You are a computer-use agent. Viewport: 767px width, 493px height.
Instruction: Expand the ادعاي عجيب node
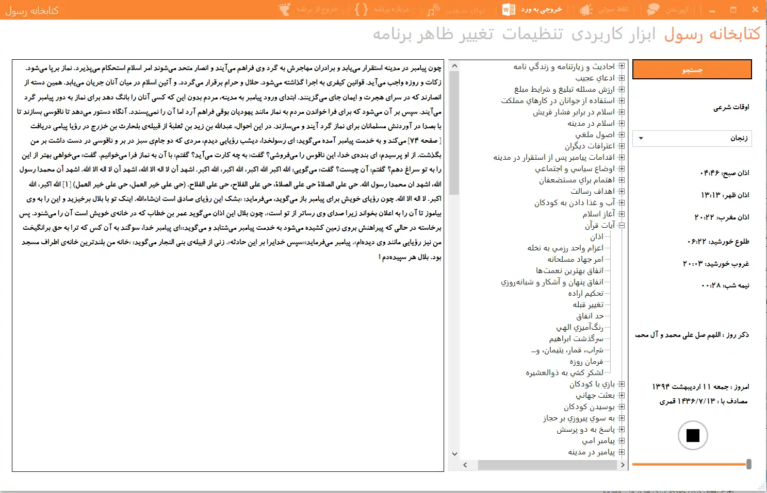point(622,78)
